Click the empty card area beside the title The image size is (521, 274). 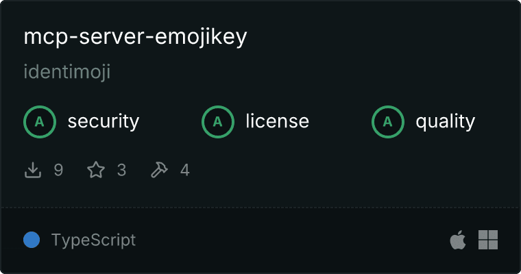pos(382,37)
